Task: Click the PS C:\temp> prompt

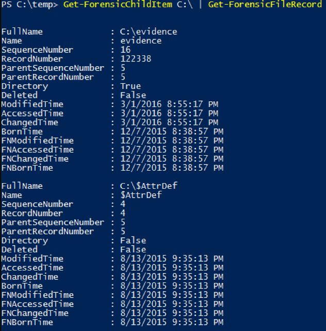Action: click(x=29, y=5)
